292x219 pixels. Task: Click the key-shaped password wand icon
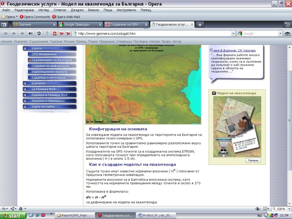click(x=47, y=34)
